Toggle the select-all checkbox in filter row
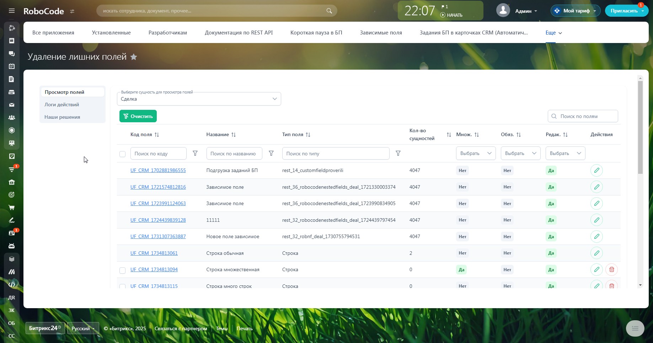Image resolution: width=653 pixels, height=343 pixels. pyautogui.click(x=123, y=154)
